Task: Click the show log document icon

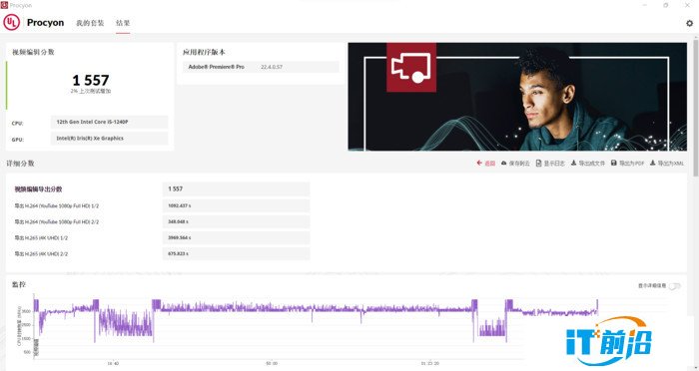Action: pos(538,163)
